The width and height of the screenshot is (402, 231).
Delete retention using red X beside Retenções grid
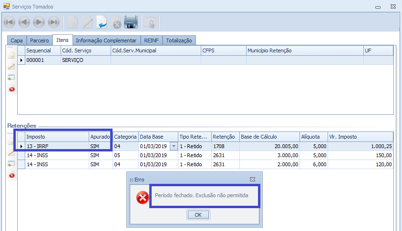pyautogui.click(x=11, y=175)
